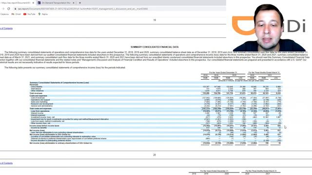Open the YouTube bookmark
312x175 pixels.
[x=29, y=14]
